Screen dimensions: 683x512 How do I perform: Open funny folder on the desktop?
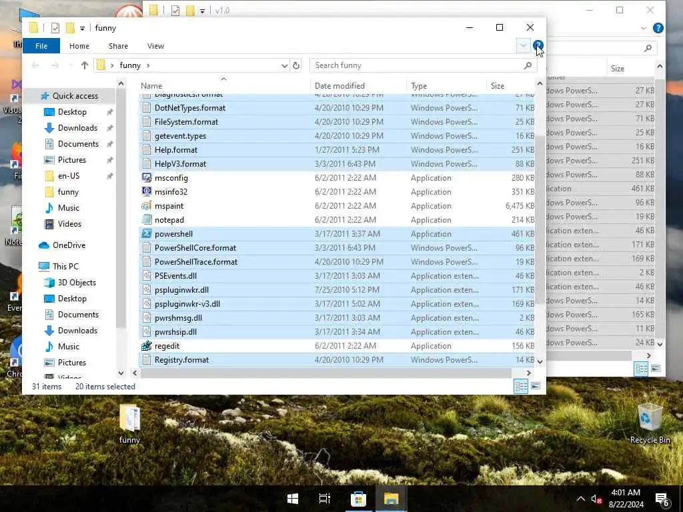(x=129, y=423)
